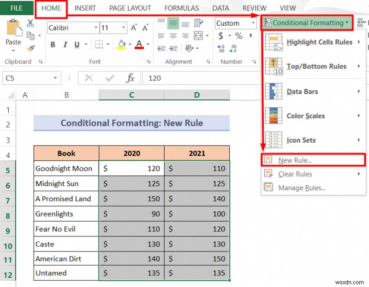
Task: Select Icon Sets from Conditional Formatting menu
Action: [x=301, y=140]
